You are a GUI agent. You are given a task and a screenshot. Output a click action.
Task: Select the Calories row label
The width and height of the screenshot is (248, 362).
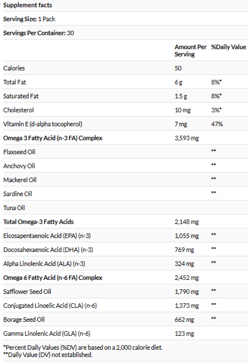click(14, 68)
